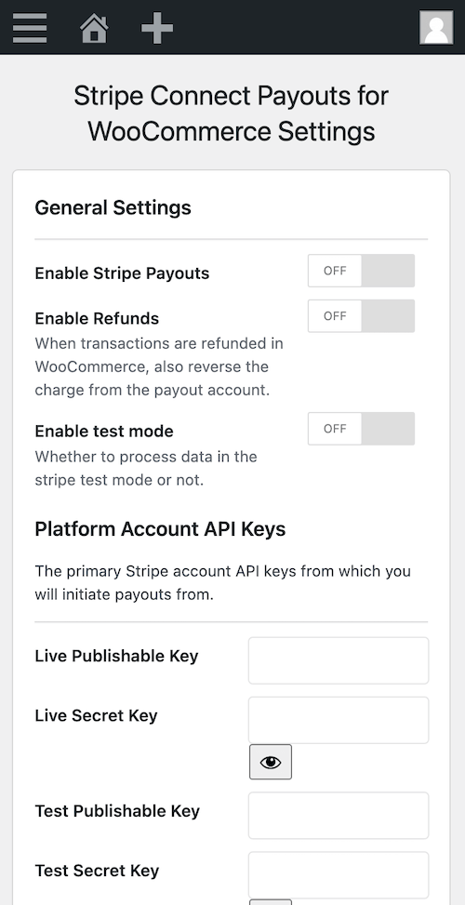Focus the Test Secret Key input
465x905 pixels.
339,875
